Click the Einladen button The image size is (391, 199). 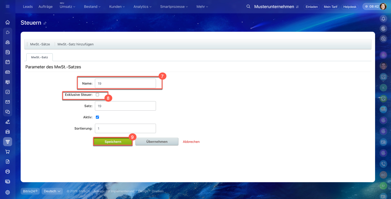[x=312, y=7]
